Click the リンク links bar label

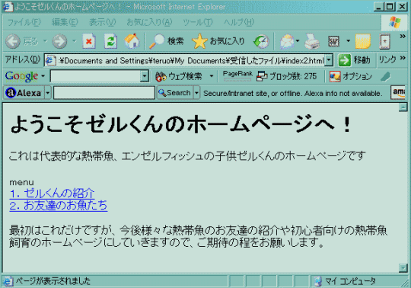pyautogui.click(x=387, y=59)
